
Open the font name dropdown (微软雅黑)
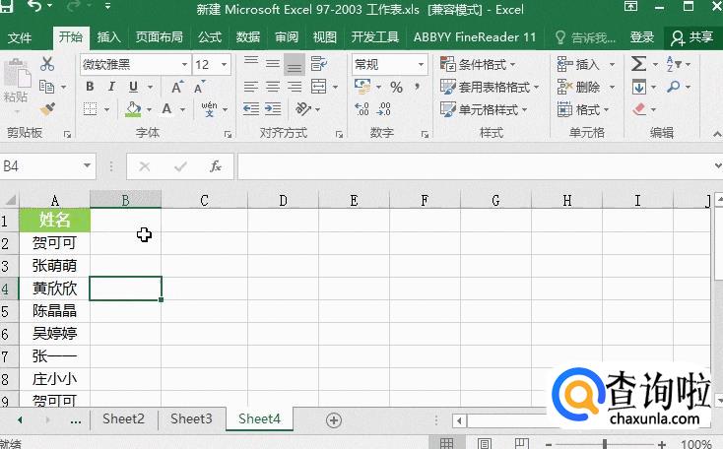pyautogui.click(x=184, y=65)
